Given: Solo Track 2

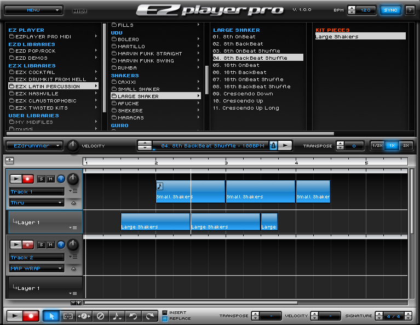Looking at the screenshot, I should pos(41,244).
